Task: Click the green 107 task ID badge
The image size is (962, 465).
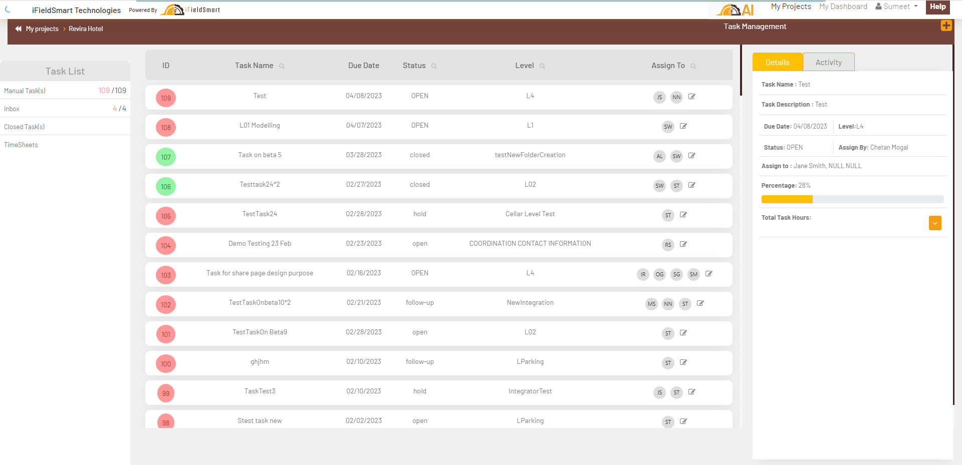Action: pos(166,157)
